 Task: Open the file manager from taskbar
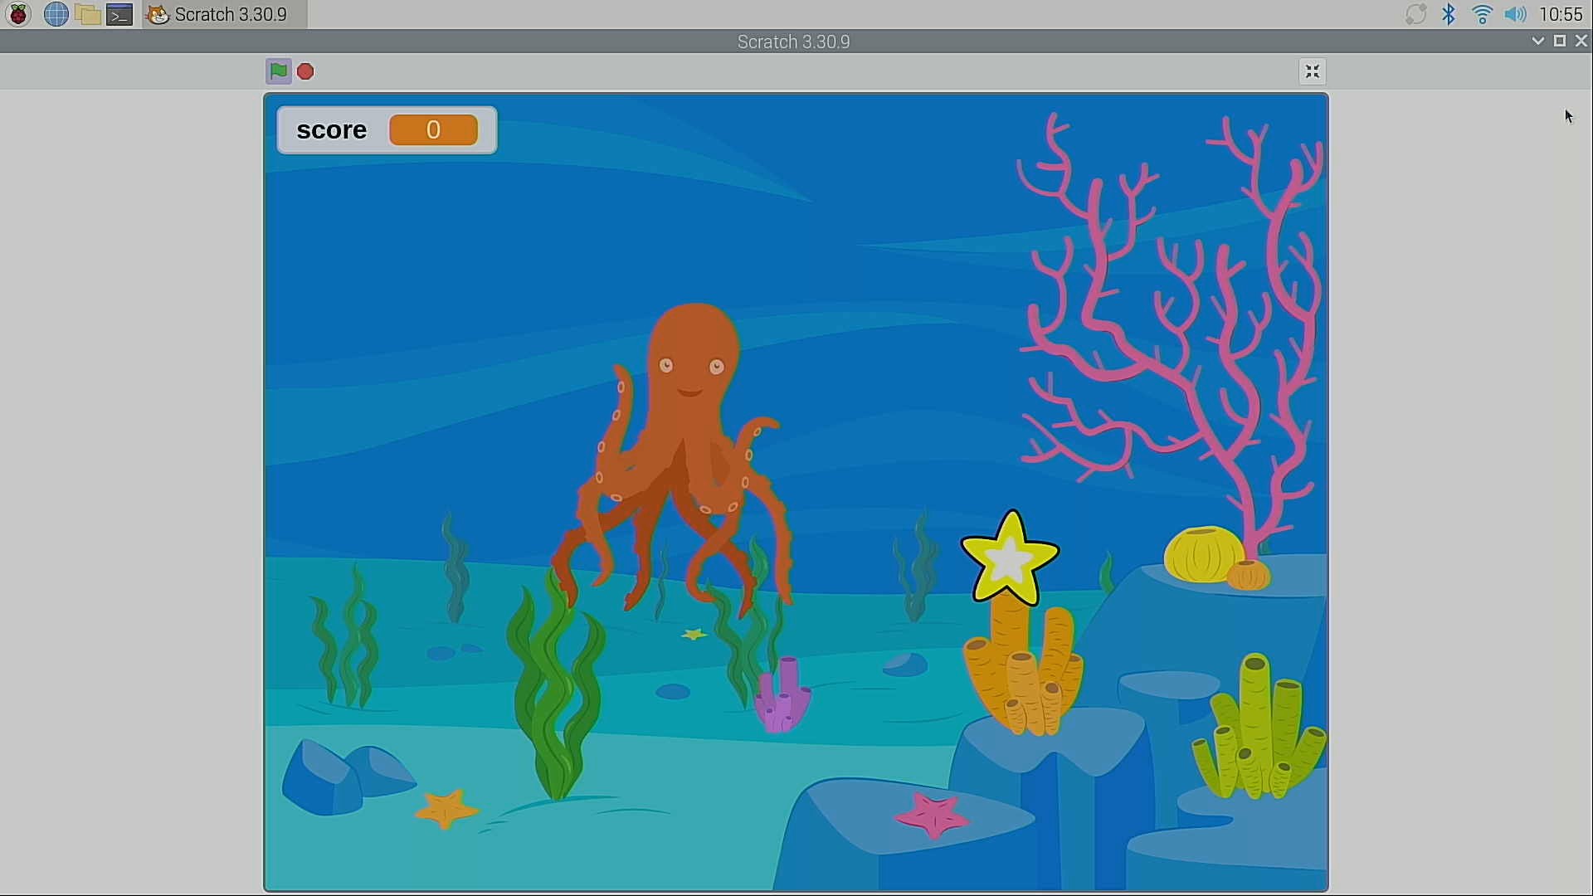click(x=88, y=14)
